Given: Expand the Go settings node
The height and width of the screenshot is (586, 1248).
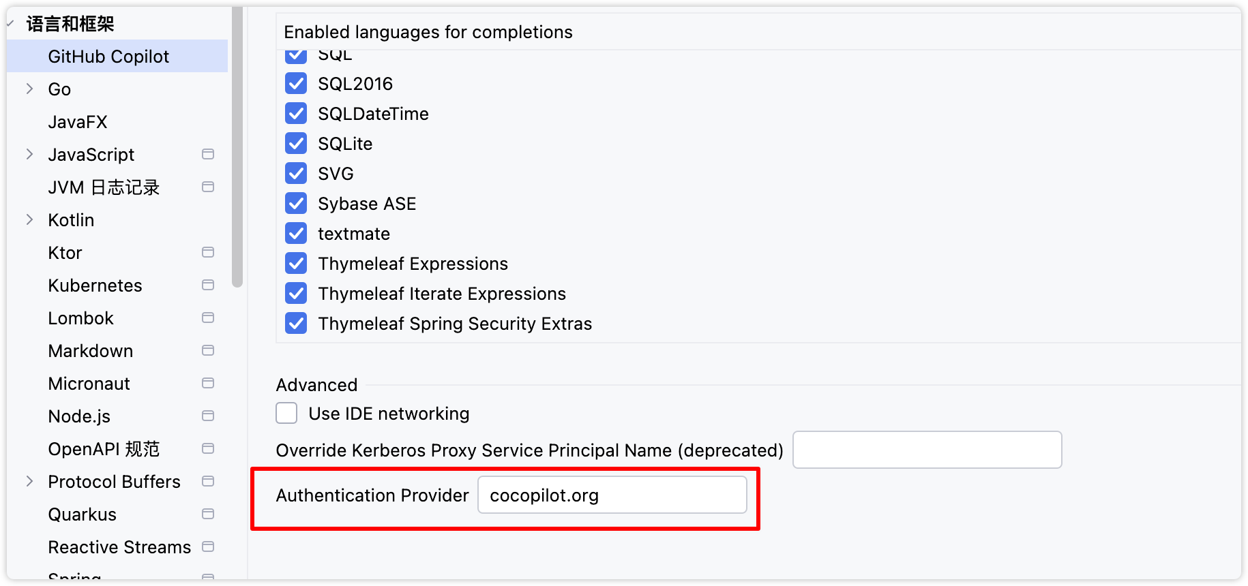Looking at the screenshot, I should coord(29,89).
